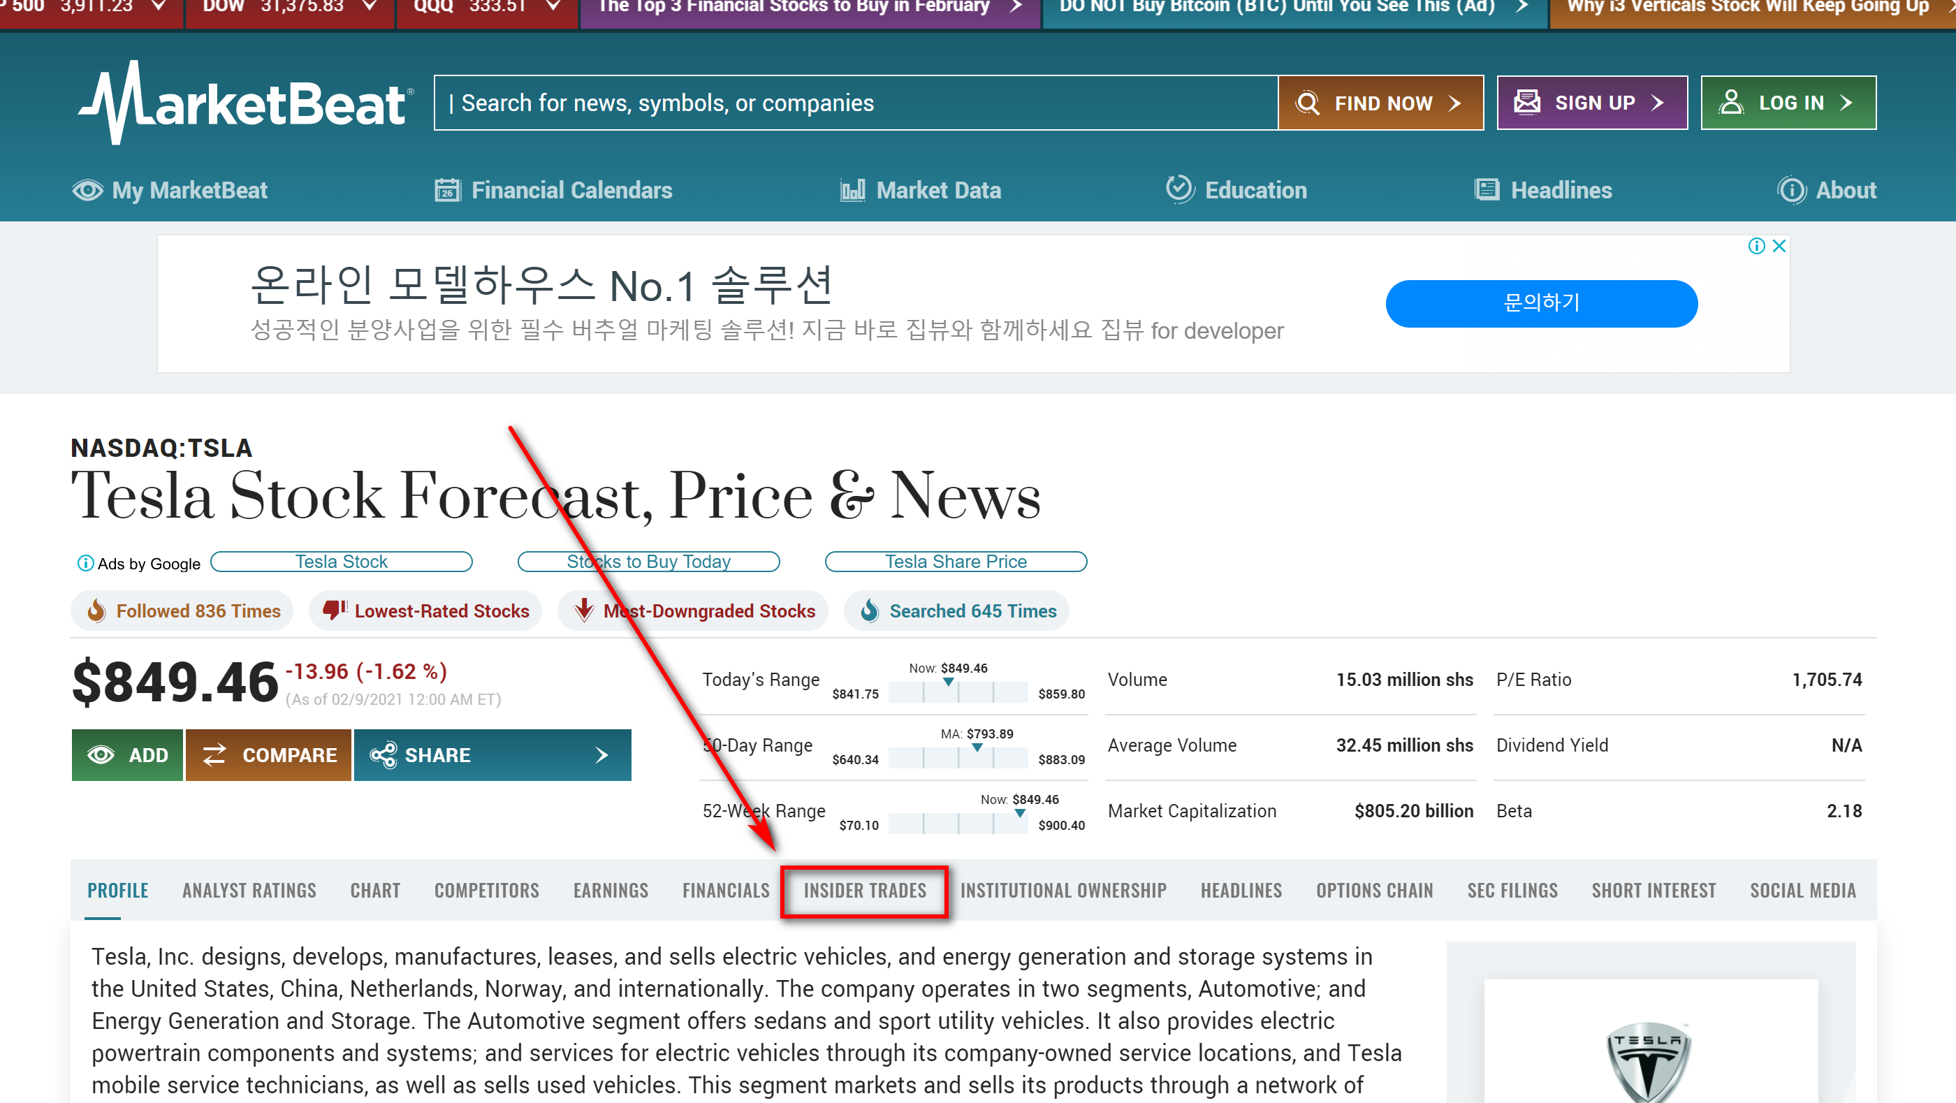The width and height of the screenshot is (1956, 1103).
Task: Click the eye icon on ADD button
Action: click(101, 755)
